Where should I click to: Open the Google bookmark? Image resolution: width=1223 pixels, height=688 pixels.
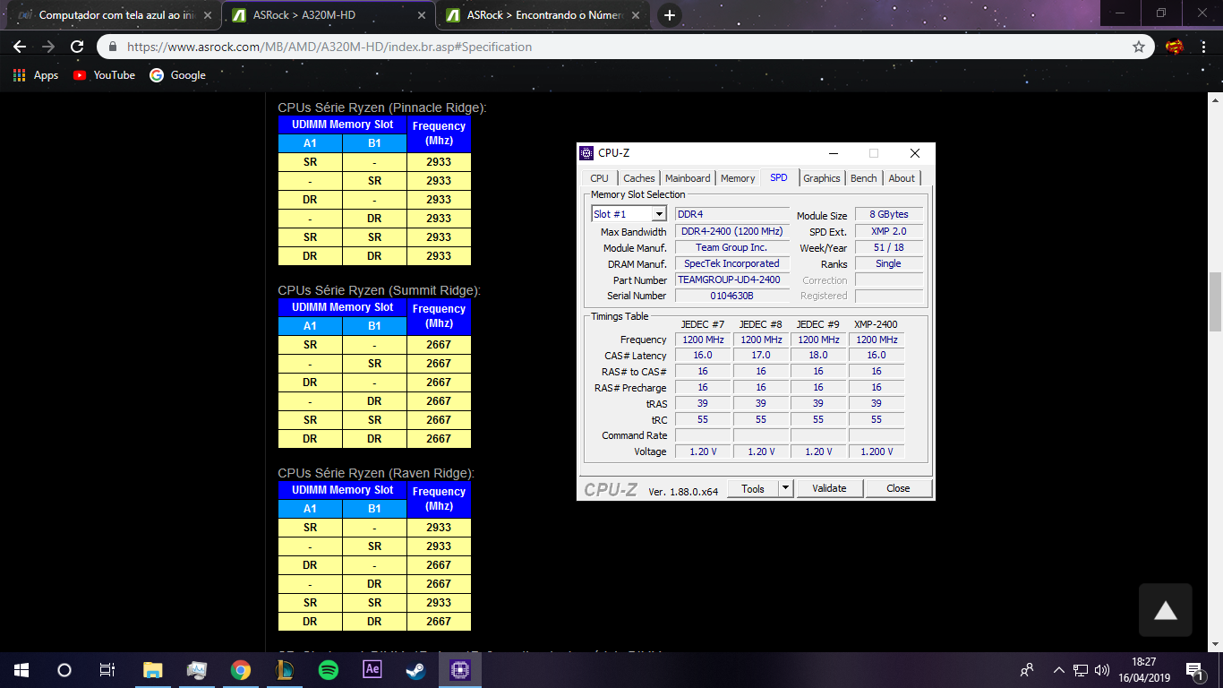click(x=177, y=75)
